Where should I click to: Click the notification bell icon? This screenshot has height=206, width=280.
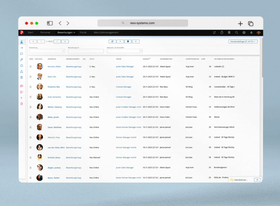click(x=251, y=33)
